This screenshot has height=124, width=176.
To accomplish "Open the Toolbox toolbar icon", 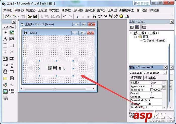I will click(116, 16).
